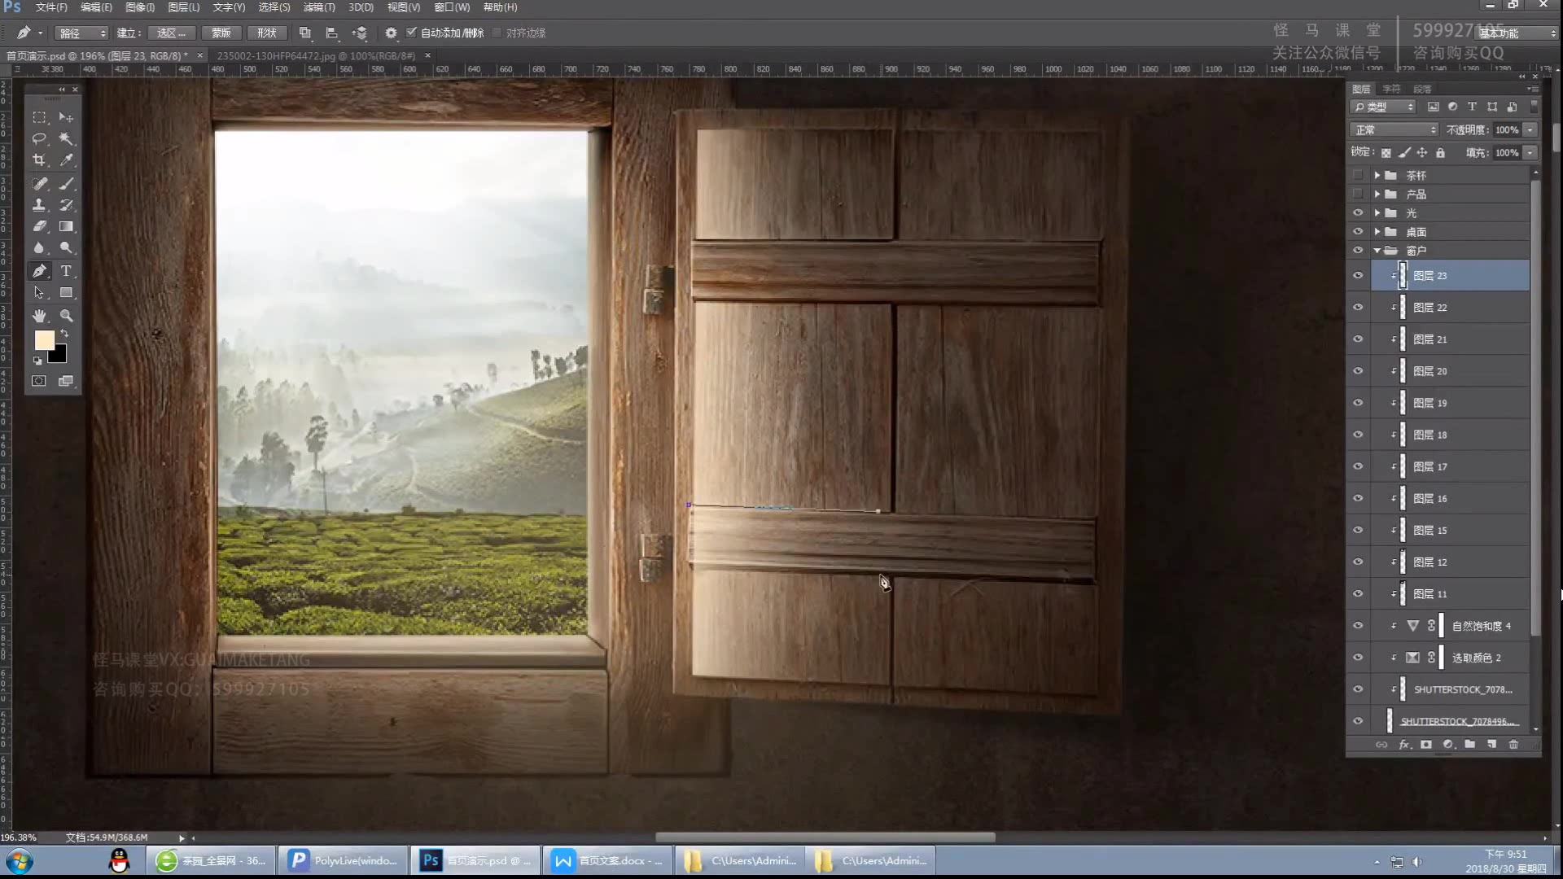Select the Move tool

point(67,117)
